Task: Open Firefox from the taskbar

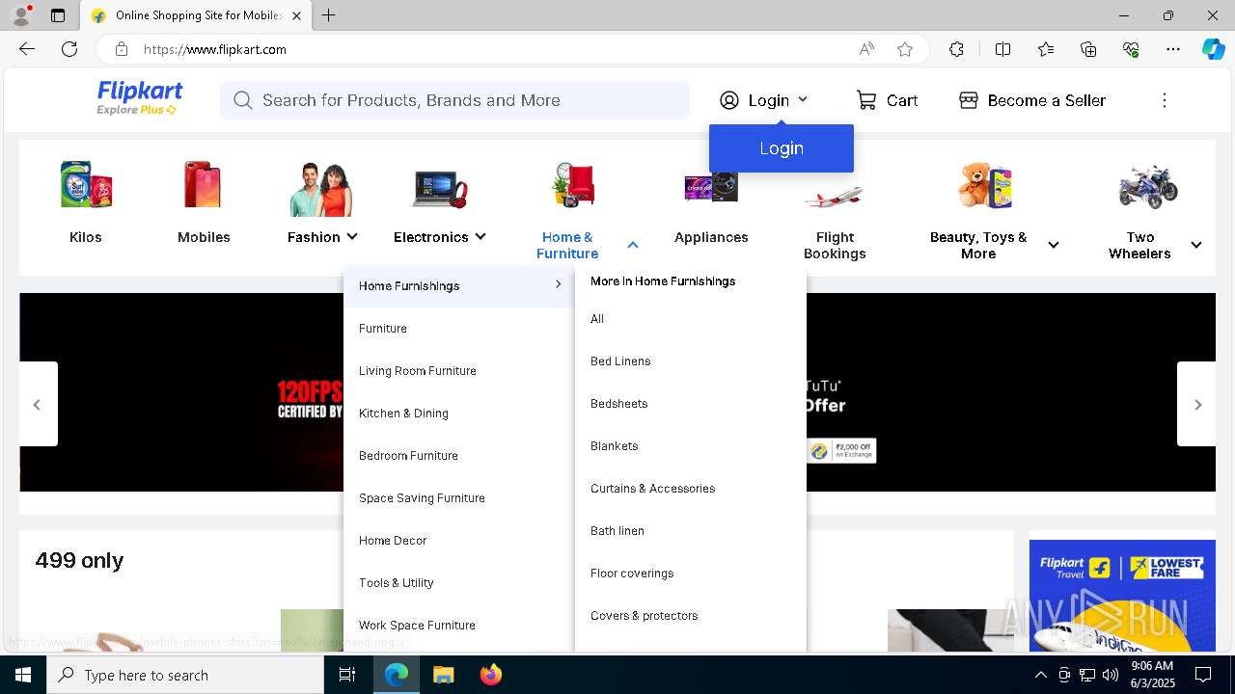Action: [491, 675]
